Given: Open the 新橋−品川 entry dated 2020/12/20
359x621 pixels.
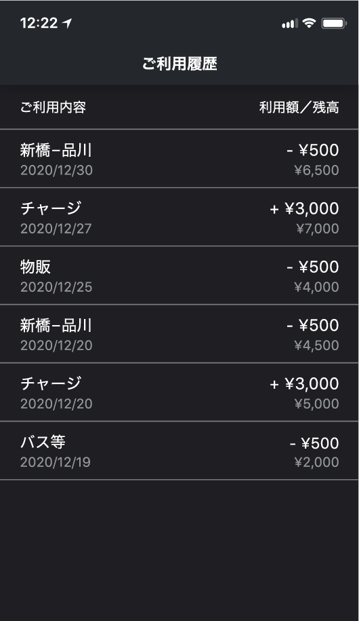Looking at the screenshot, I should click(x=179, y=334).
